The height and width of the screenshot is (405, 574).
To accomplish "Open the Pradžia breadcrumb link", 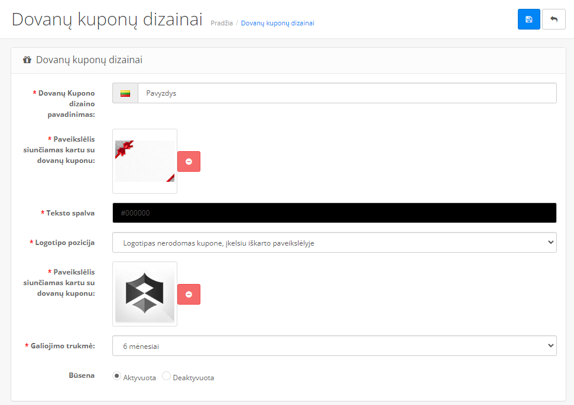I will pos(222,23).
